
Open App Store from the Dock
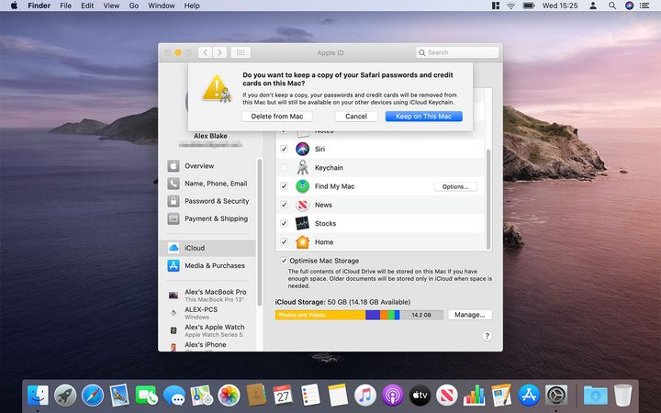click(529, 396)
